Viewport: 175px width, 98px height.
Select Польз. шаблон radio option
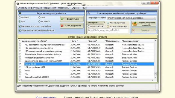pos(89,26)
